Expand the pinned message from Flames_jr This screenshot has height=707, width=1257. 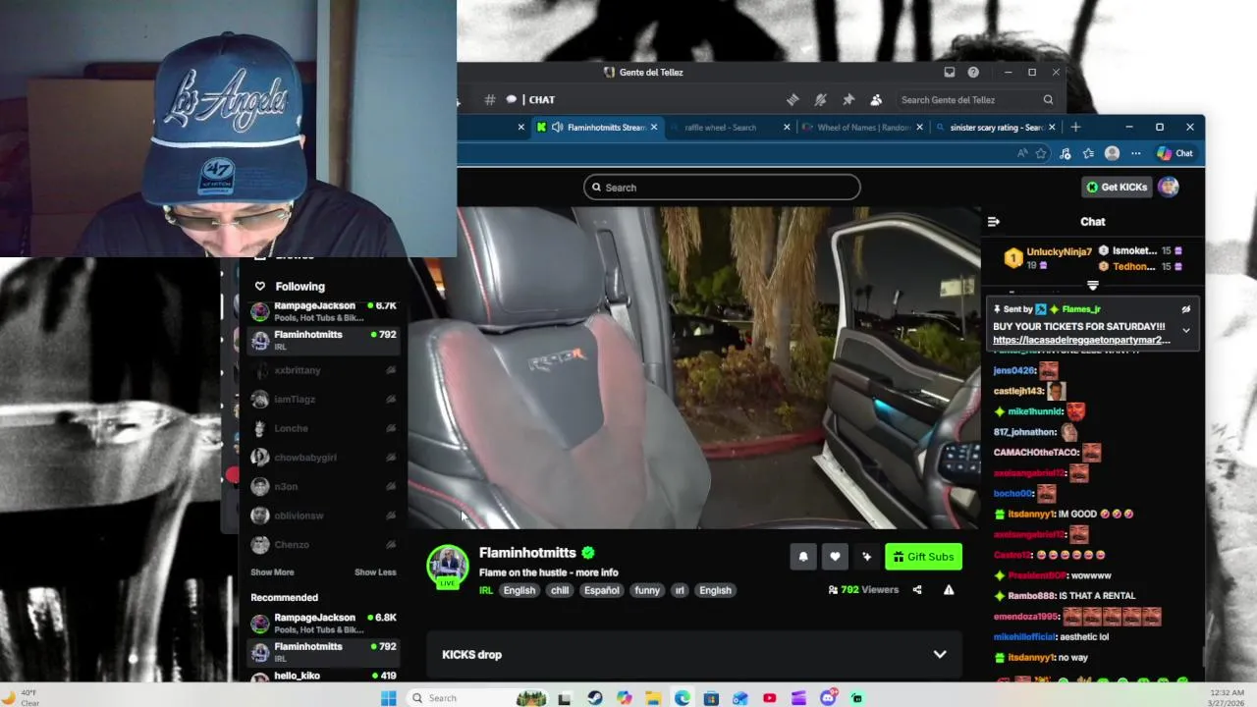(x=1186, y=331)
